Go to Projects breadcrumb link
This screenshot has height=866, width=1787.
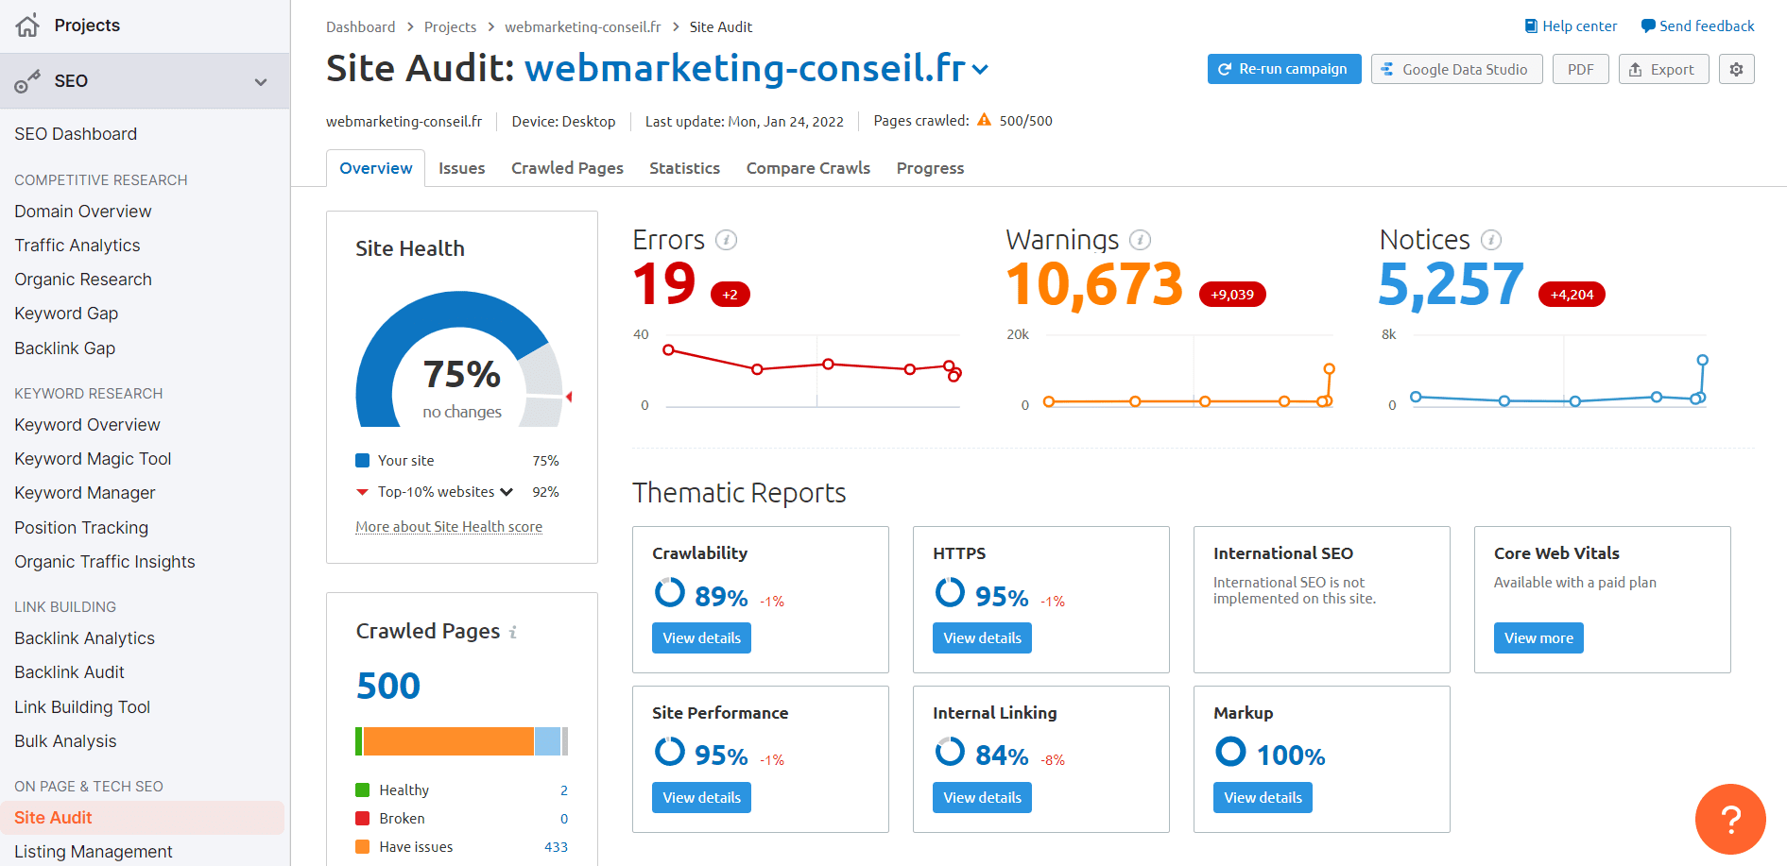click(x=450, y=27)
